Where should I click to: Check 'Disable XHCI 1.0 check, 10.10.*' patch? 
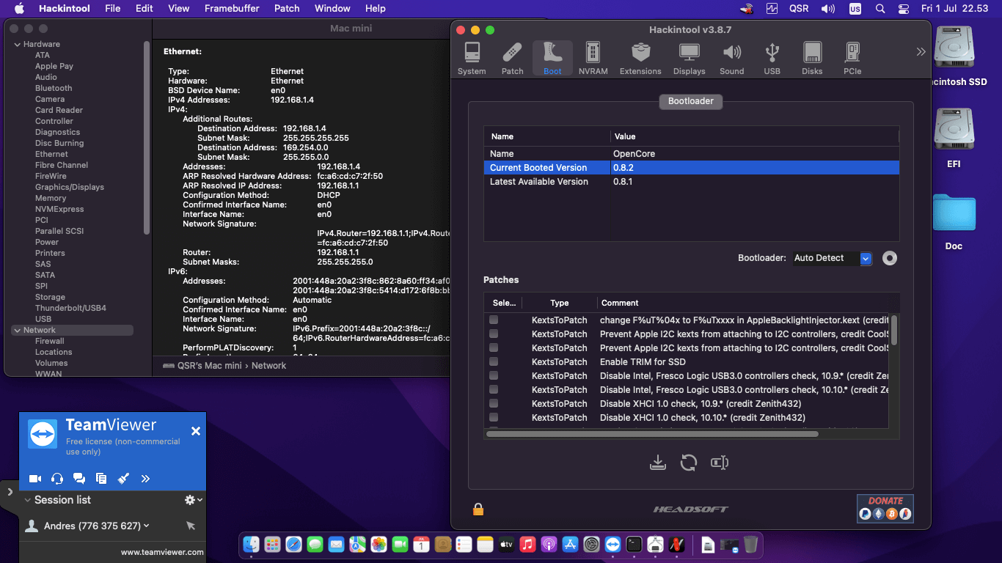(494, 417)
